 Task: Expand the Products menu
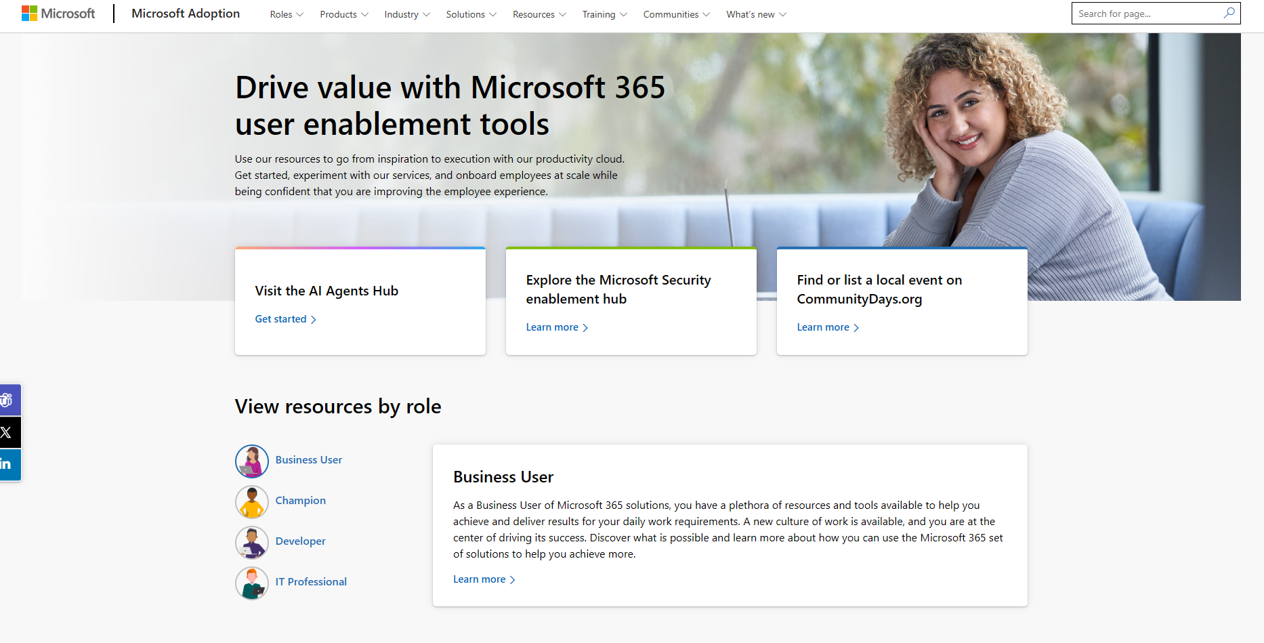click(x=344, y=14)
